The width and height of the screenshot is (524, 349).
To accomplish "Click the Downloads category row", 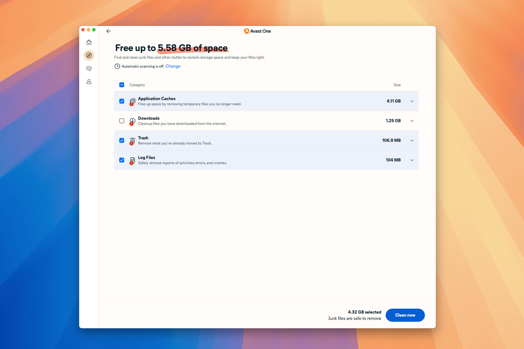I will 266,121.
